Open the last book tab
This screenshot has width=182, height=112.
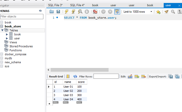[x=150, y=5]
